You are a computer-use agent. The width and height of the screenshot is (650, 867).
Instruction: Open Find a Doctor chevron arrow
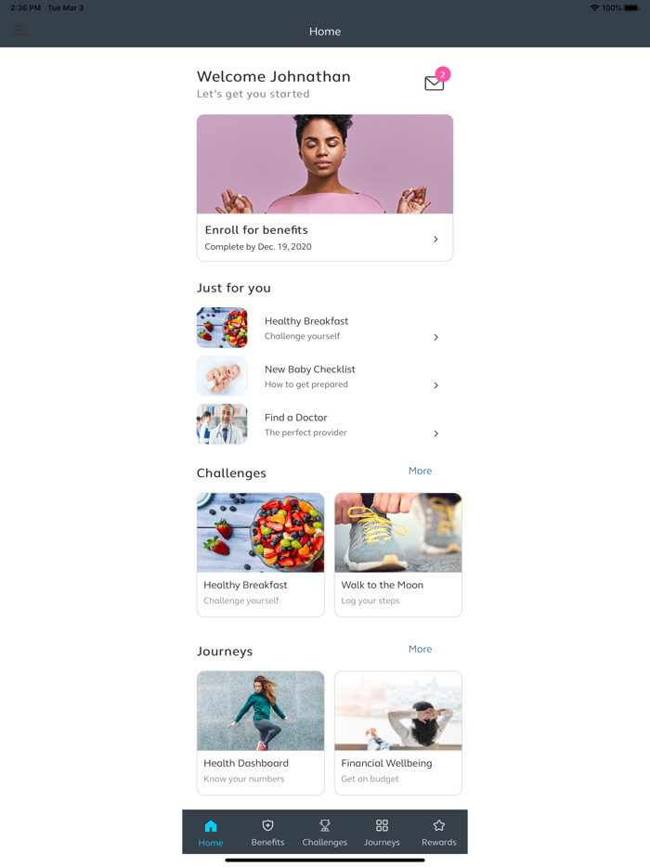click(x=435, y=433)
